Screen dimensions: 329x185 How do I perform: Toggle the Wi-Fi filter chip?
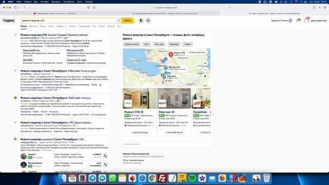tap(147, 44)
